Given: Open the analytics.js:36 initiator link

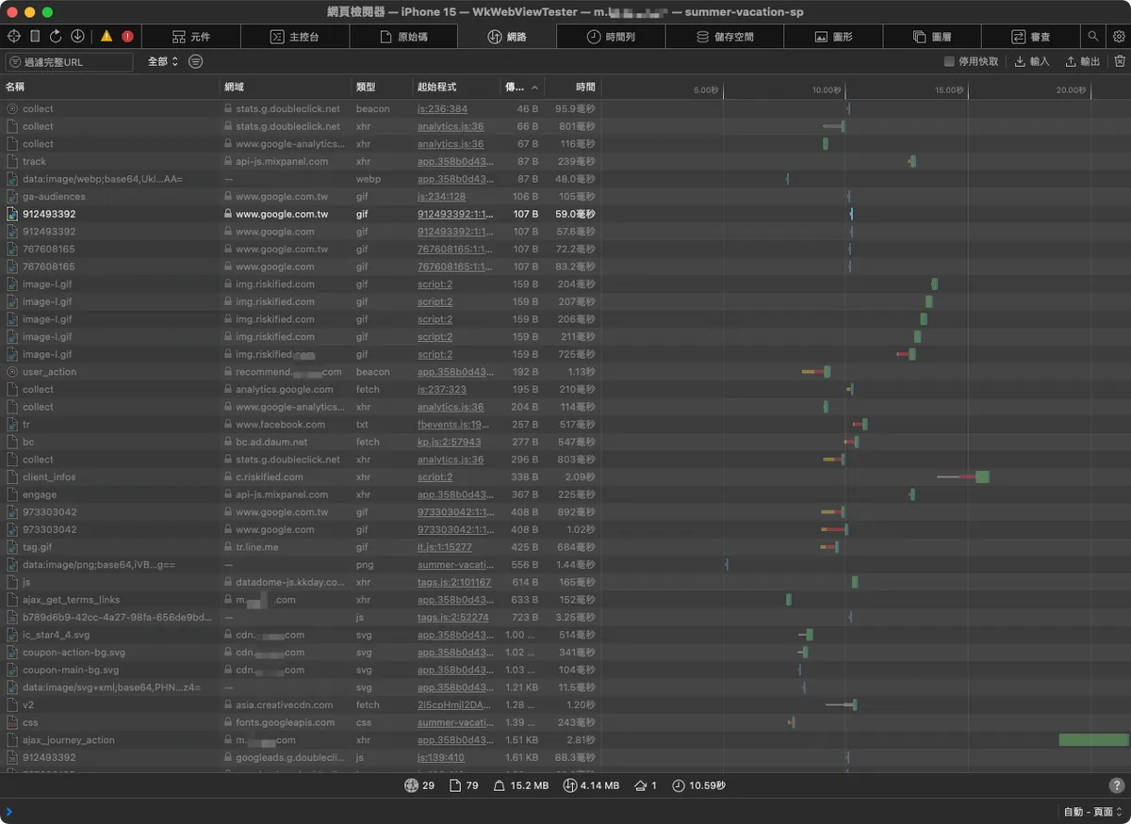Looking at the screenshot, I should click(x=451, y=126).
